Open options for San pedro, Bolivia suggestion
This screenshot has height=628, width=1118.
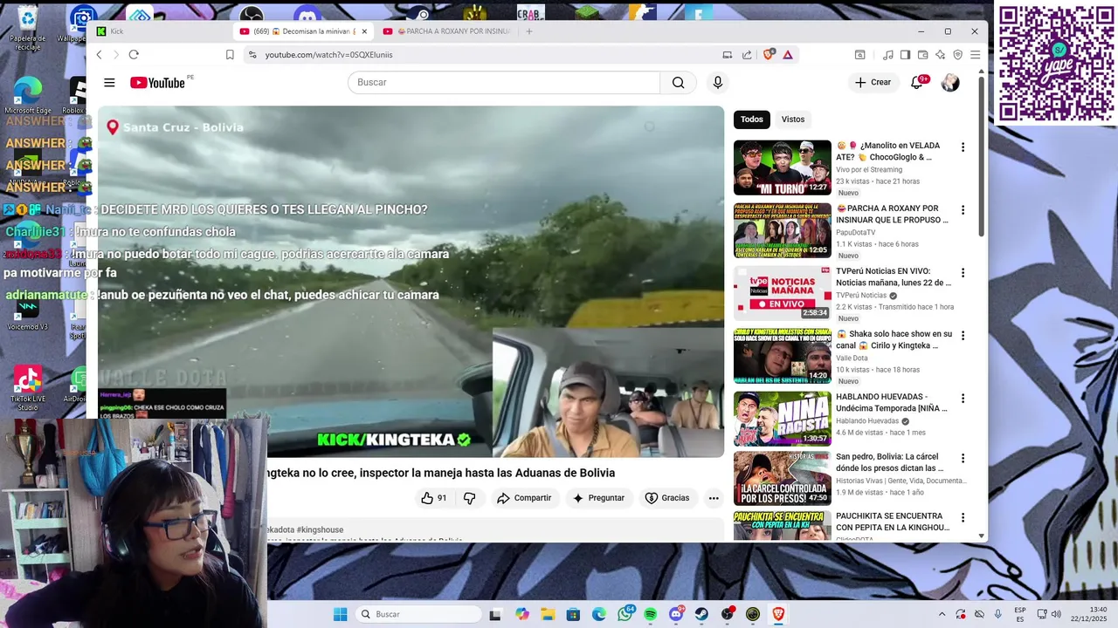pos(963,458)
